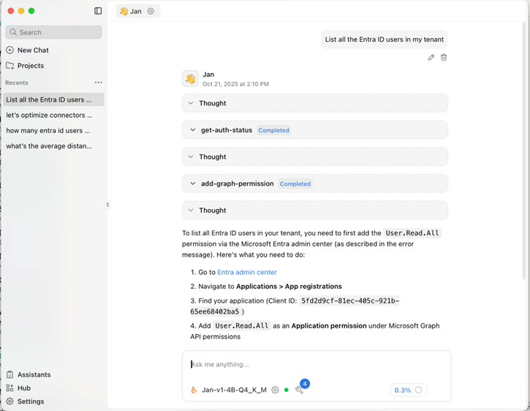530x411 pixels.
Task: Click the three-dot menu beside Recents
Action: point(98,83)
